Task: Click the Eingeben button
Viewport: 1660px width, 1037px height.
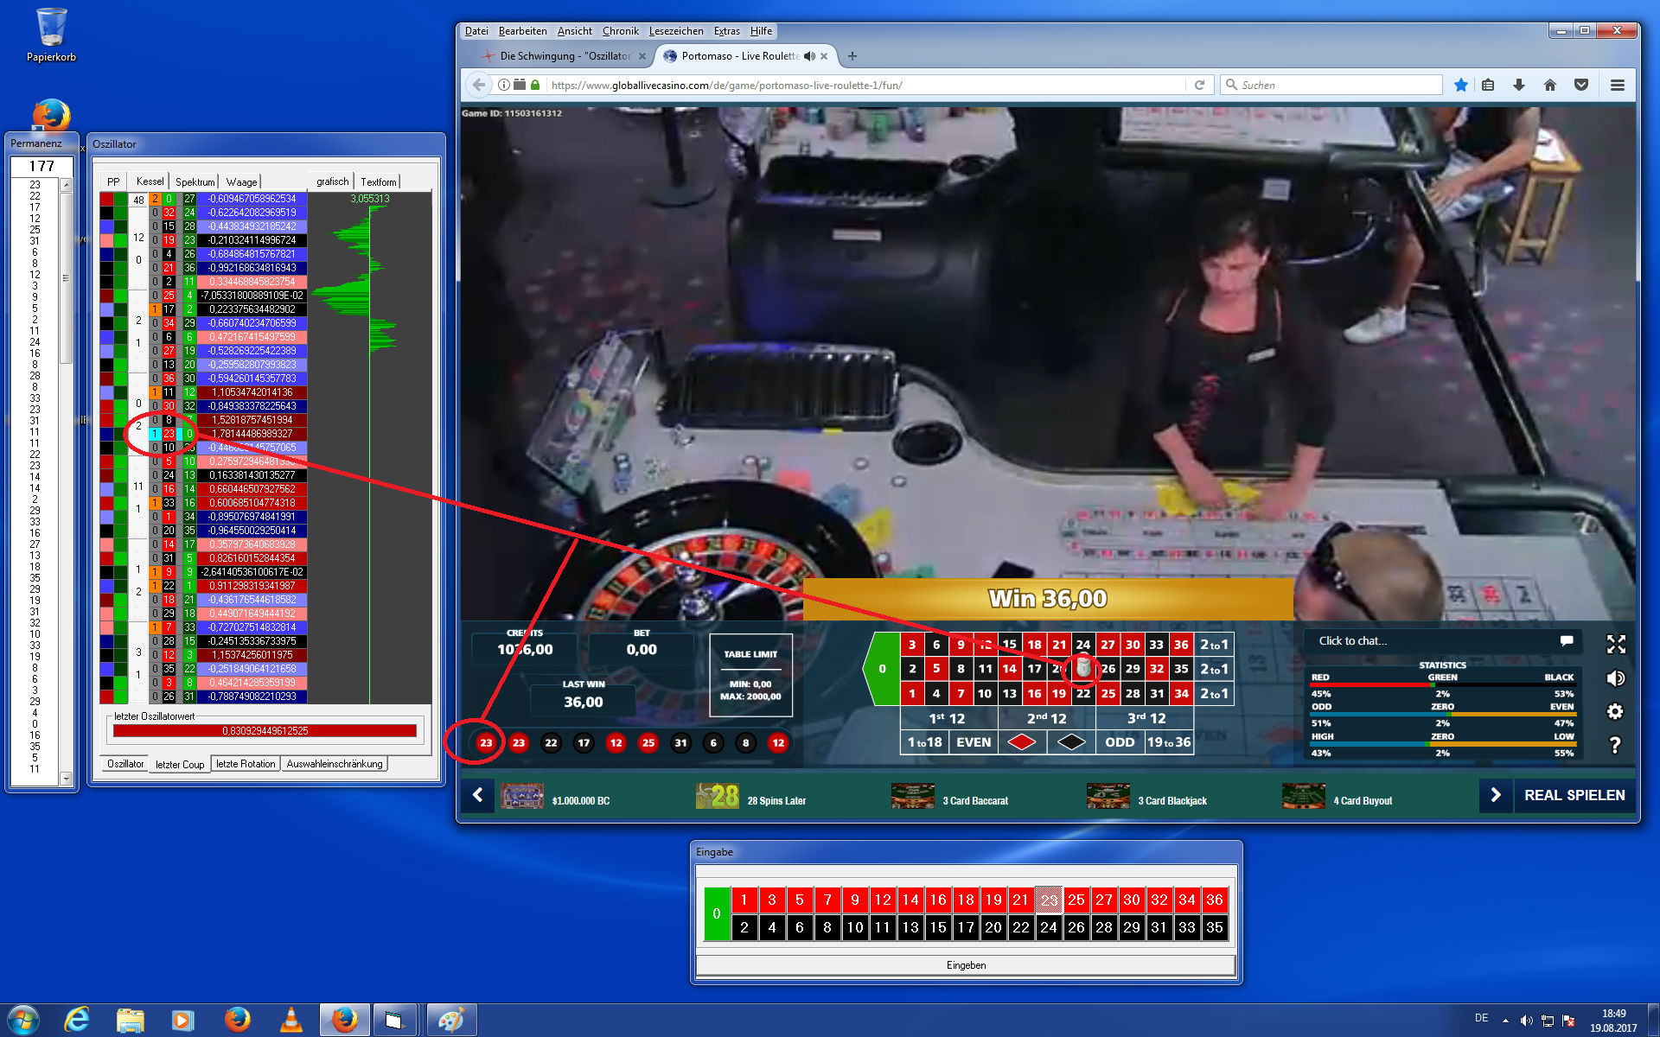Action: pos(966,965)
